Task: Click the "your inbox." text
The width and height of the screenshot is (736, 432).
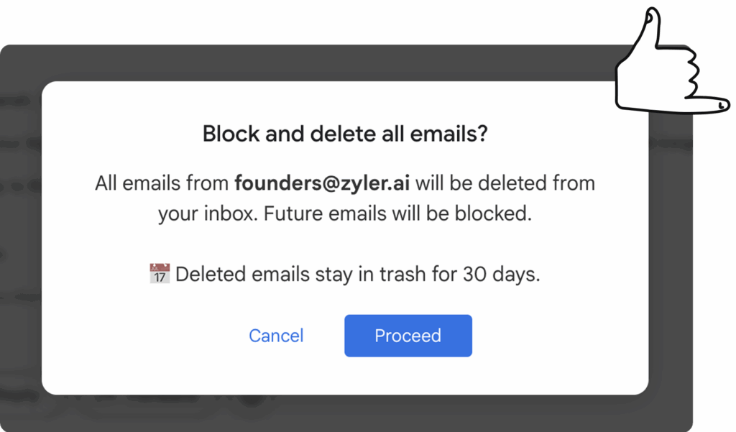Action: (x=208, y=214)
